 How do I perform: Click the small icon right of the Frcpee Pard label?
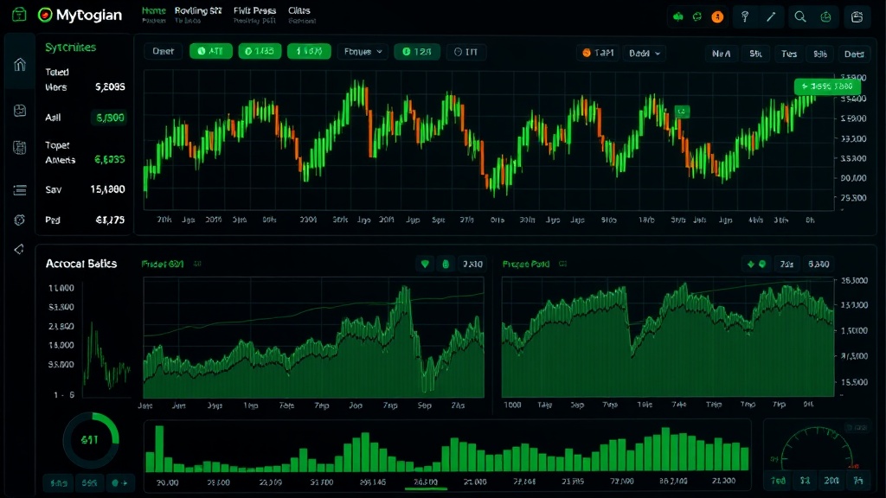(562, 264)
